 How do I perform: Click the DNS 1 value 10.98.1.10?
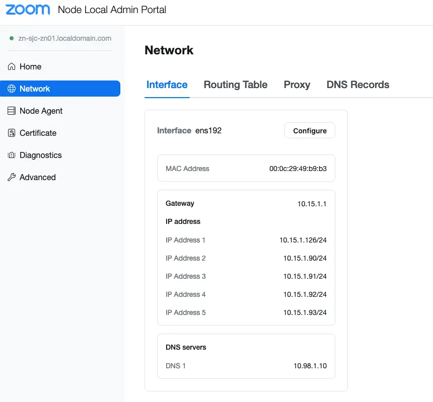[310, 366]
